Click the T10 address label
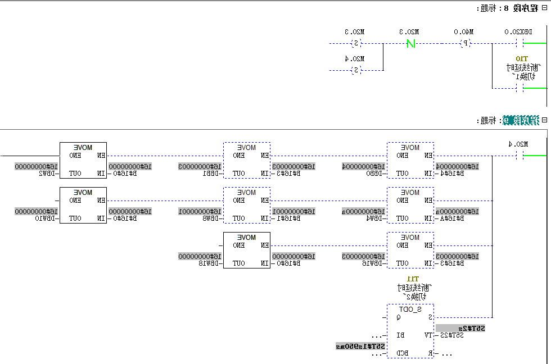551x364 pixels. pos(522,58)
